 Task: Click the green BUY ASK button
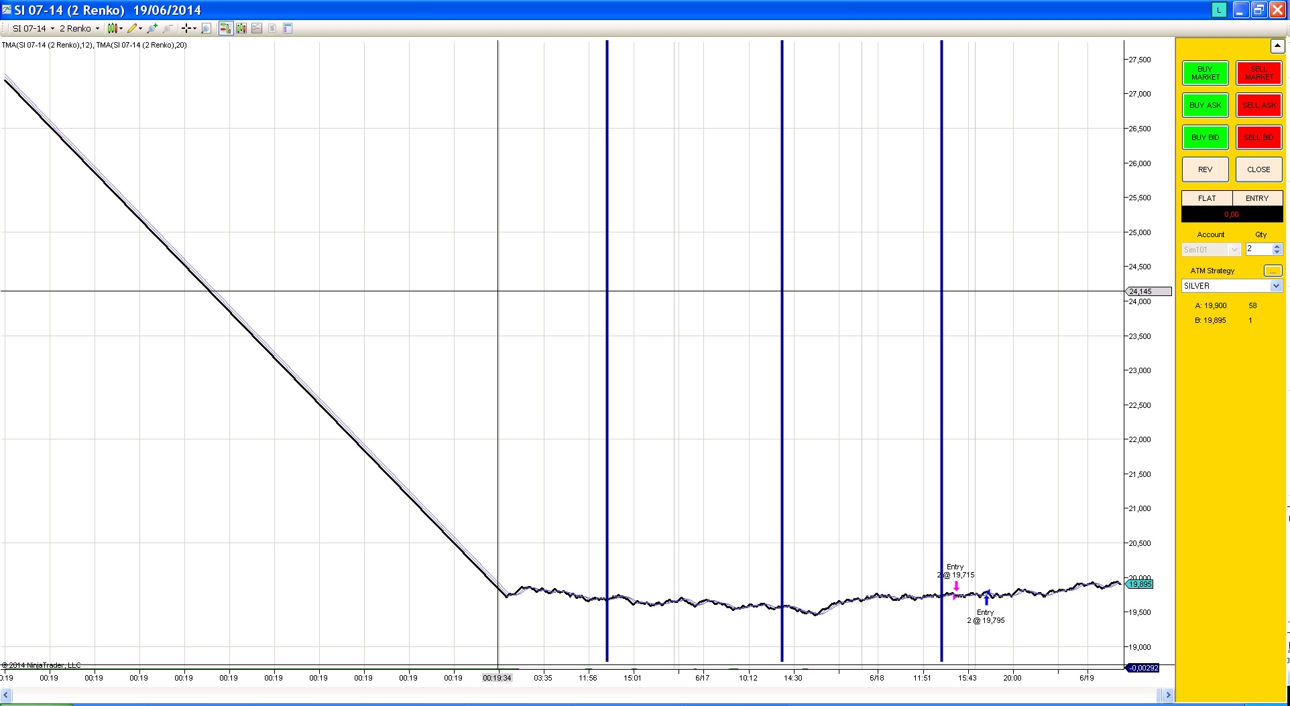pyautogui.click(x=1205, y=105)
